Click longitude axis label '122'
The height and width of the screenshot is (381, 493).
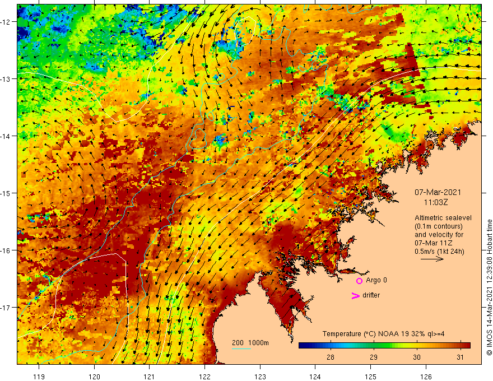point(204,377)
